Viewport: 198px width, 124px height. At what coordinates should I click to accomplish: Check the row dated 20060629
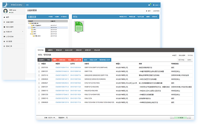click(39, 79)
